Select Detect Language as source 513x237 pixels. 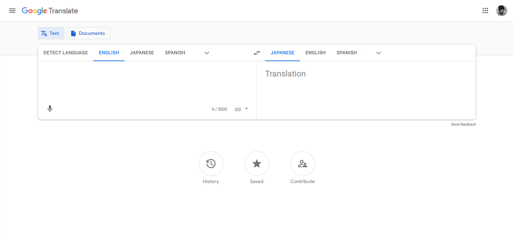[66, 53]
